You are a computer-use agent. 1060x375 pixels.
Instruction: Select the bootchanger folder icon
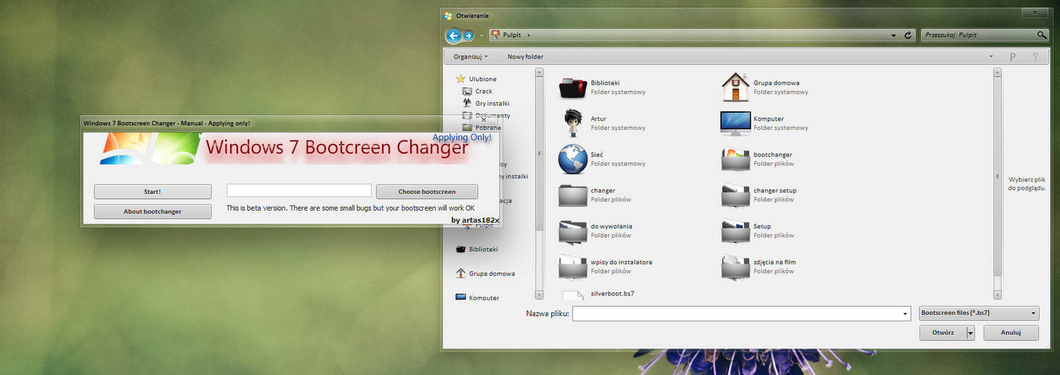pyautogui.click(x=735, y=159)
